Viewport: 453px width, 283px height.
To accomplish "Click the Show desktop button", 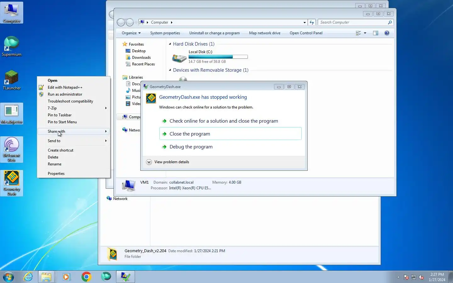I will 450,277.
